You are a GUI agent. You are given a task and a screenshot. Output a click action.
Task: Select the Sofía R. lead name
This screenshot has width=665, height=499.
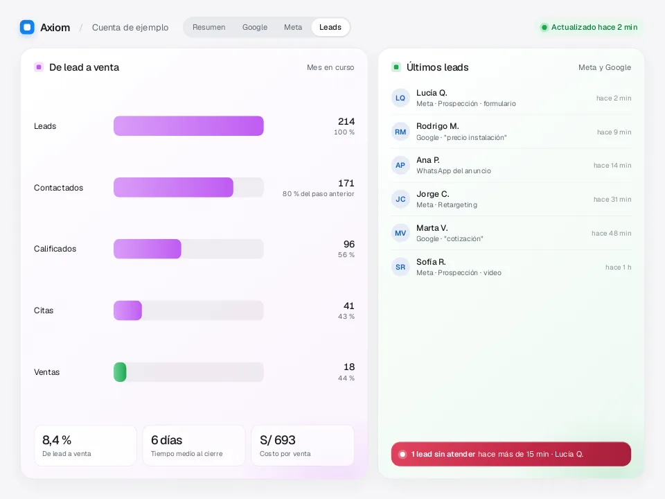431,262
